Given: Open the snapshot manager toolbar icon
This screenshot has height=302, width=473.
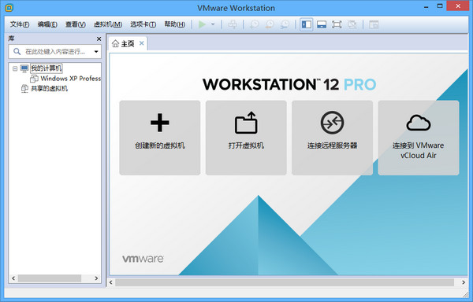Looking at the screenshot, I should pyautogui.click(x=285, y=24).
